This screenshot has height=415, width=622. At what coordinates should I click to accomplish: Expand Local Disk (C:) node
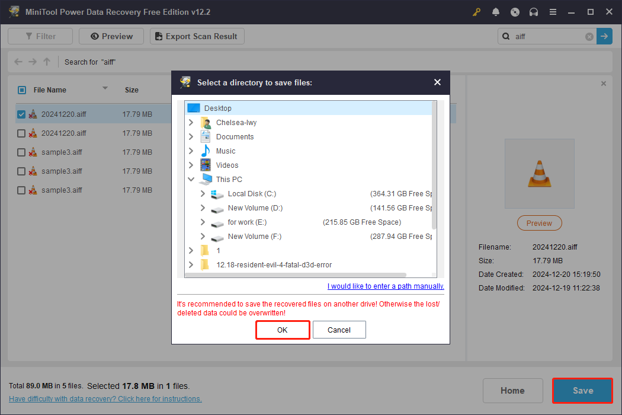coord(203,194)
